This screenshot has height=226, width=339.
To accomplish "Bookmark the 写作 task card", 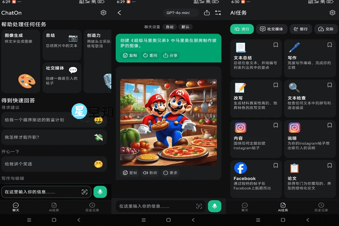I will pyautogui.click(x=329, y=45).
